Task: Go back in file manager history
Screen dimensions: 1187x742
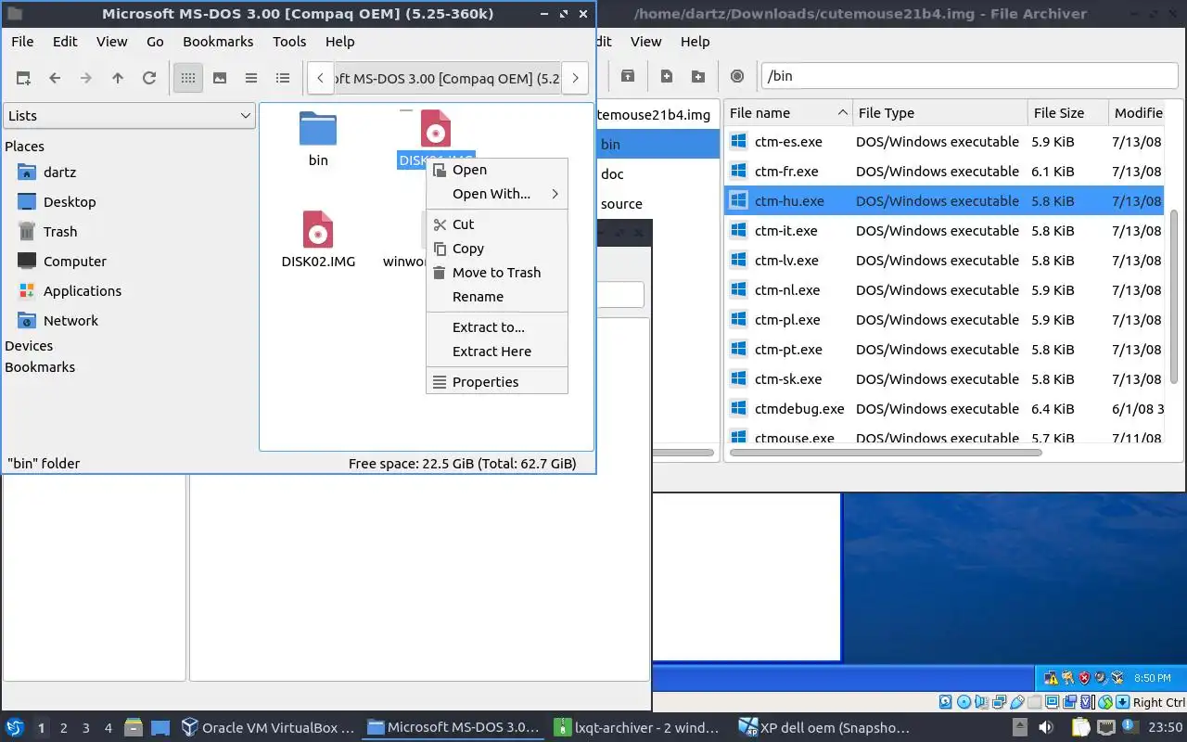Action: coord(55,78)
